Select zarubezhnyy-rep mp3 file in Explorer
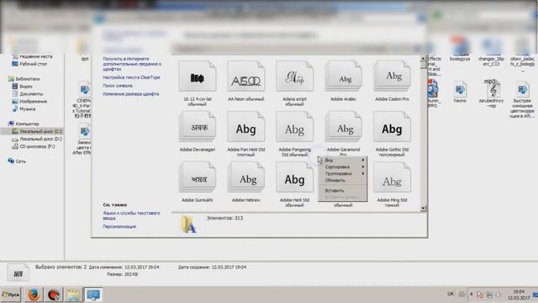 point(491,93)
